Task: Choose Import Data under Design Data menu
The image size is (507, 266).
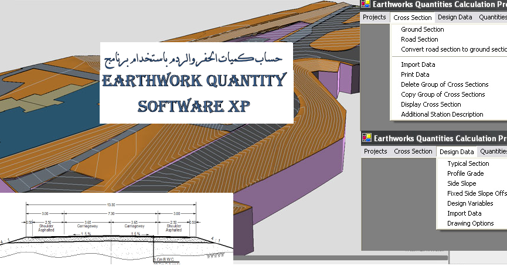Action: 464,214
